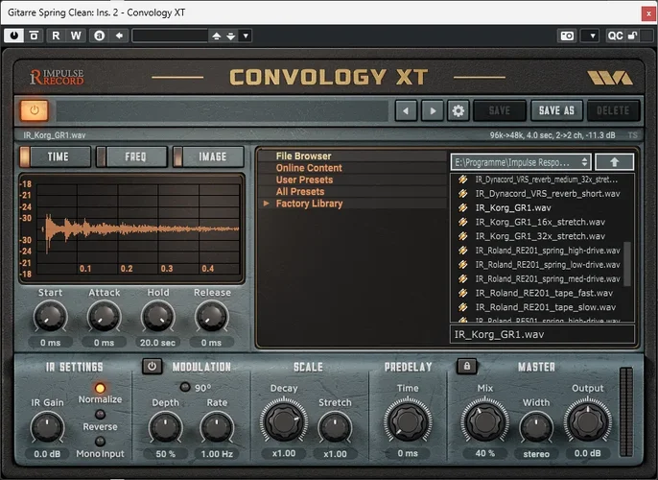Click the master section lock icon

click(x=465, y=366)
